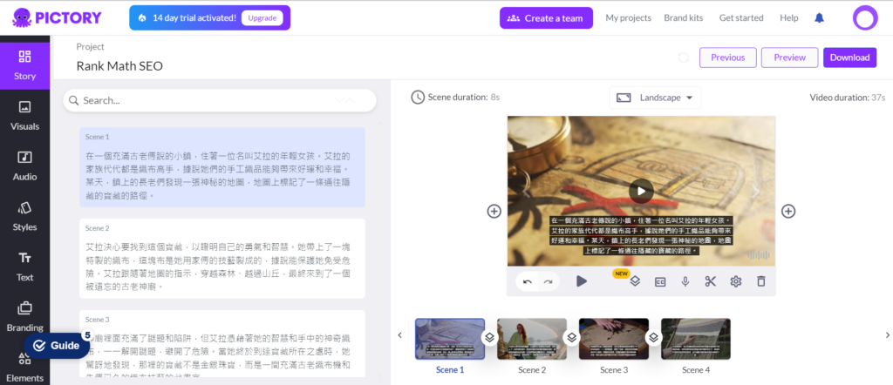Click the notification bell icon
The width and height of the screenshot is (893, 385).
coord(819,18)
